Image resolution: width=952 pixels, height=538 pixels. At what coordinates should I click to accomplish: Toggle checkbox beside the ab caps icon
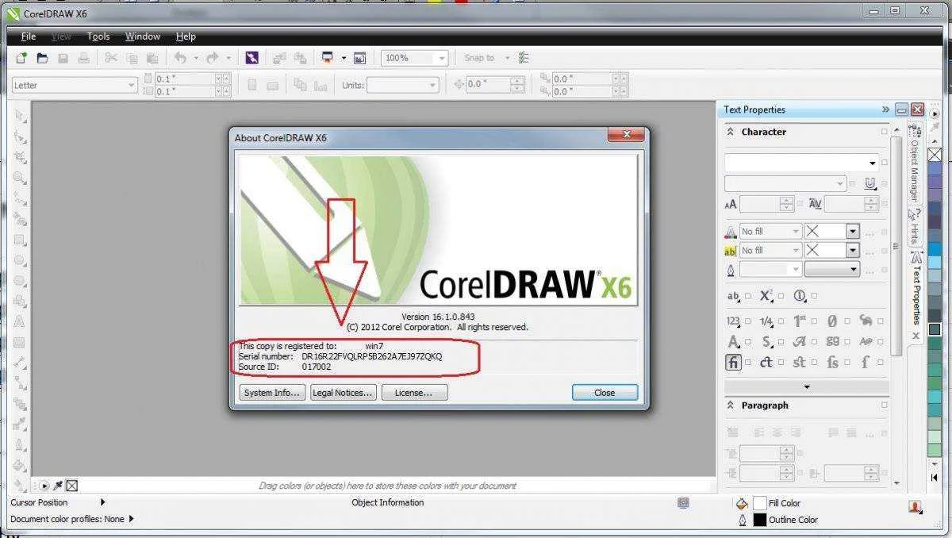click(747, 296)
